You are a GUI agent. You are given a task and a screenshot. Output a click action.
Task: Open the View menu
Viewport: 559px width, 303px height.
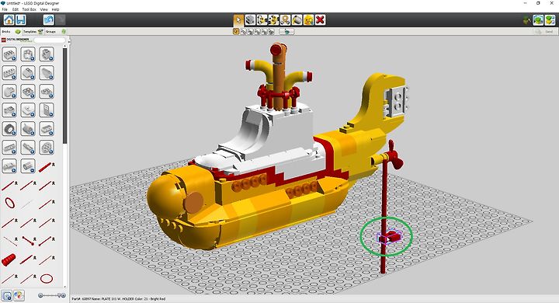point(43,9)
